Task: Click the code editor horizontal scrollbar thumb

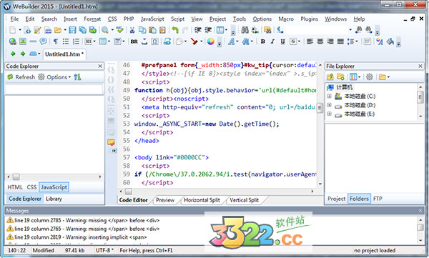Action: (128, 192)
